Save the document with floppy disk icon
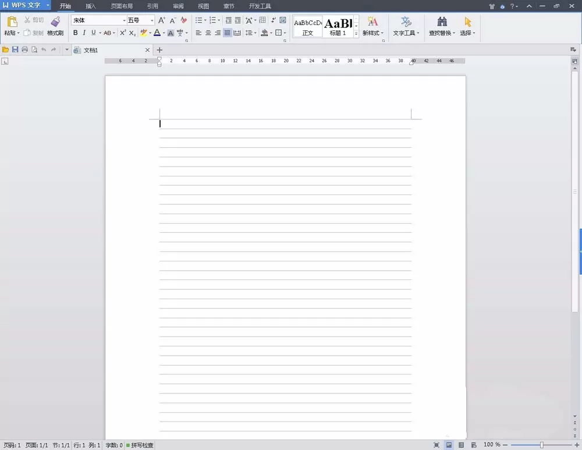This screenshot has width=582, height=450. click(15, 49)
